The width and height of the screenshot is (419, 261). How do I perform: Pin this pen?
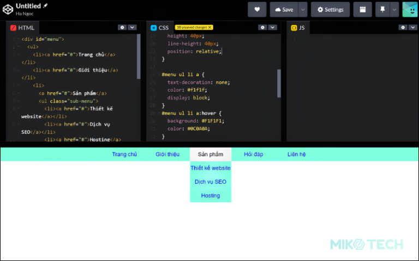point(382,10)
